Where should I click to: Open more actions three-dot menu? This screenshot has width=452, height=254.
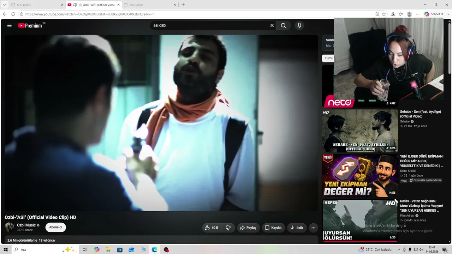coord(313,228)
